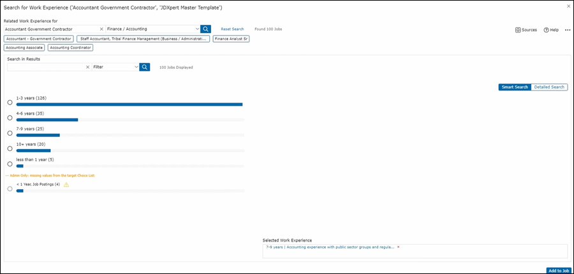The height and width of the screenshot is (274, 574).
Task: Click the Reset Search link
Action: tap(232, 29)
